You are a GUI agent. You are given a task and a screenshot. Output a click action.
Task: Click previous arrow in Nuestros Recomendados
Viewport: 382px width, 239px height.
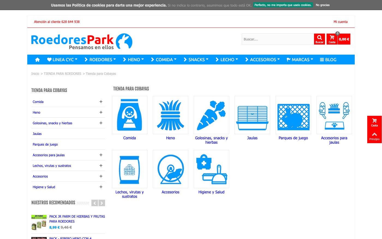[x=95, y=203]
